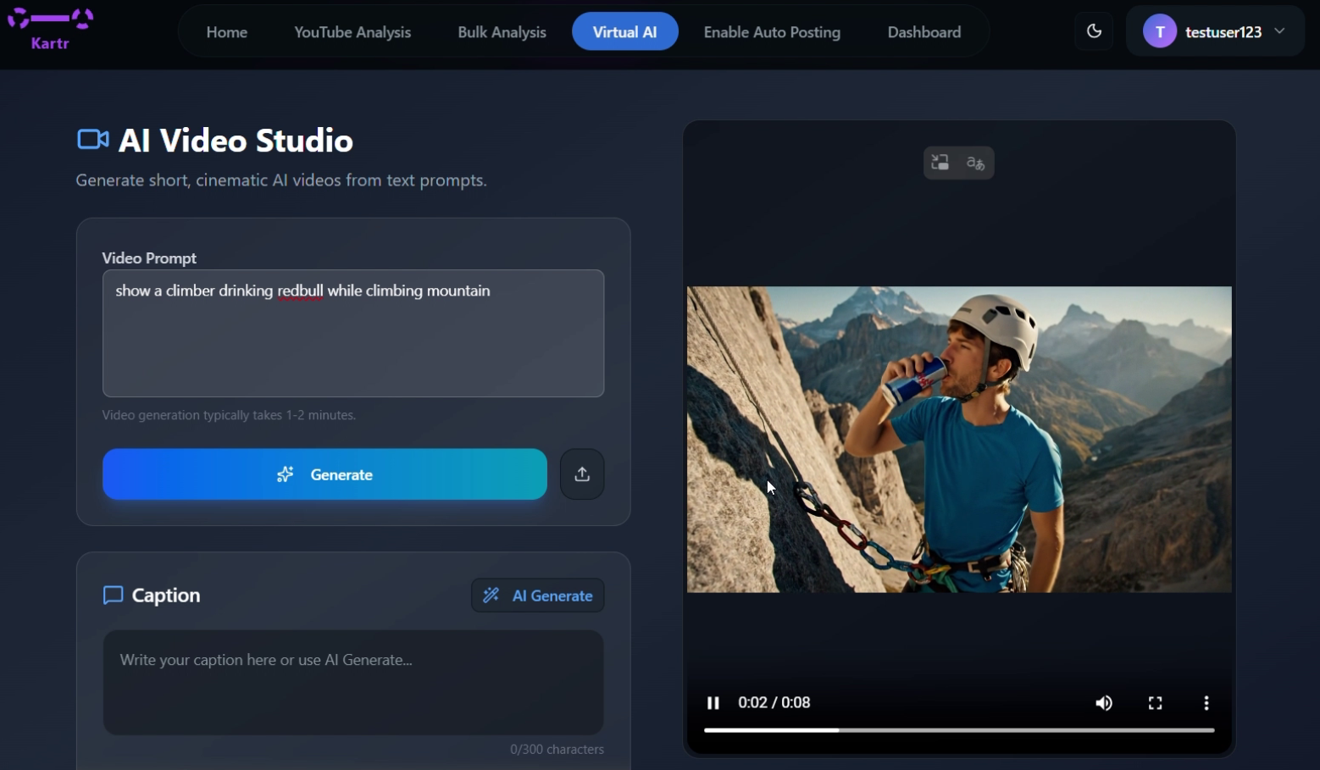Click the testuser123 avatar circle
The width and height of the screenshot is (1320, 770).
(x=1160, y=32)
